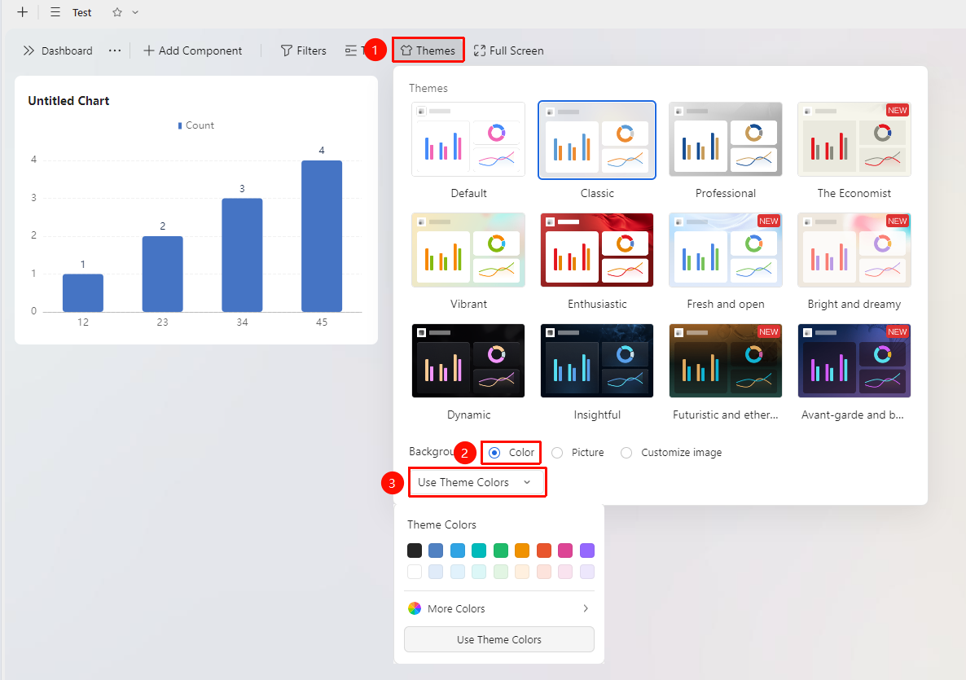Collapse the Dashboard double-chevron icon
The height and width of the screenshot is (680, 966).
click(x=29, y=50)
